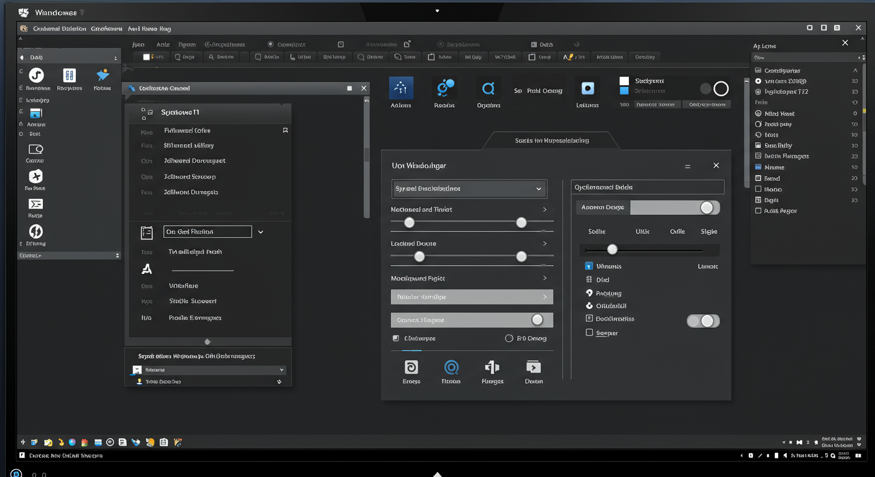Open the terminal-style sigma icon in left sidebar

coord(35,204)
